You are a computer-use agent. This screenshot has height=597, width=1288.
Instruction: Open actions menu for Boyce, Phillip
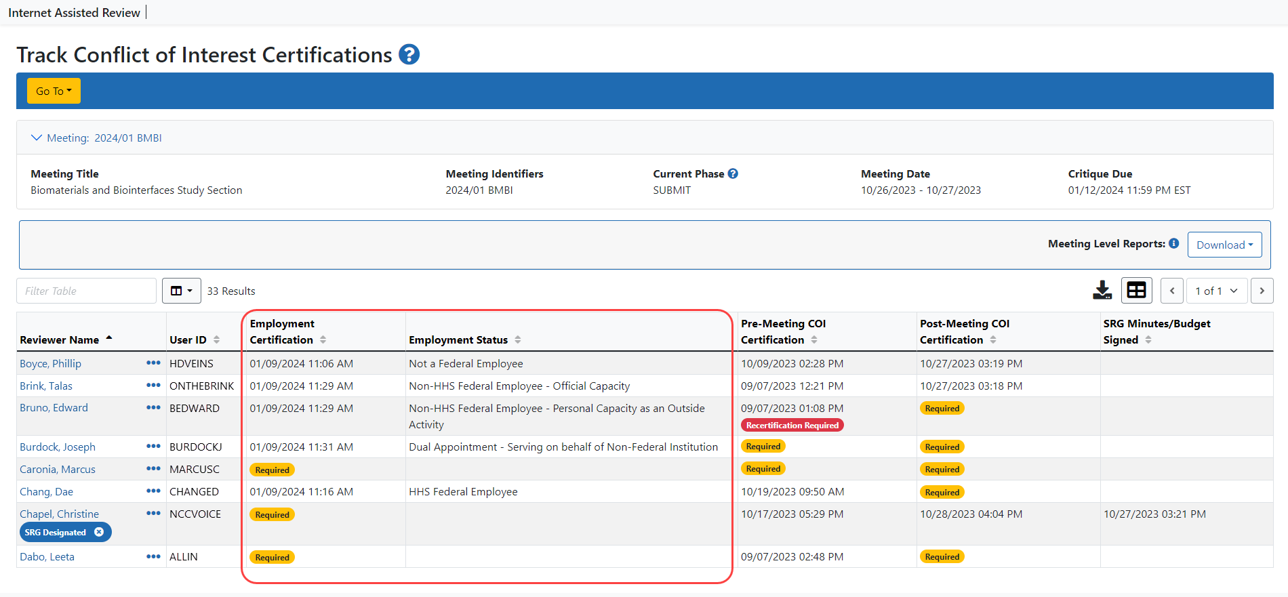tap(153, 363)
